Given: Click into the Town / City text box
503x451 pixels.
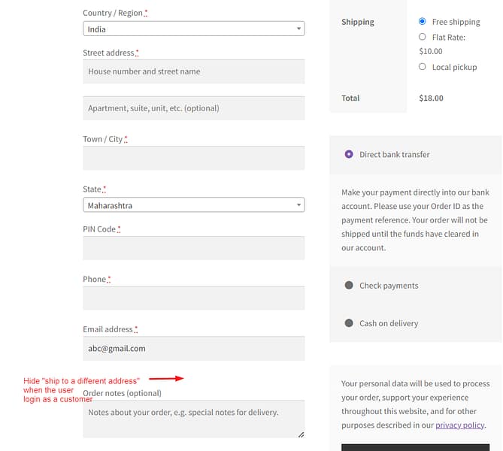Looking at the screenshot, I should pos(193,158).
